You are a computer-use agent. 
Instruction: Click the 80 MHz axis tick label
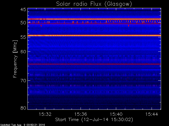23,108
